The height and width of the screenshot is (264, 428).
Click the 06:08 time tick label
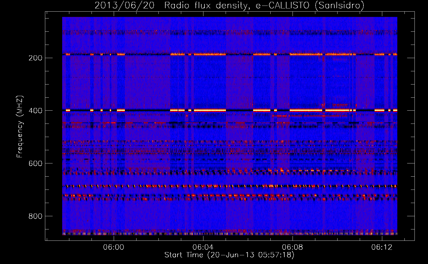point(293,247)
